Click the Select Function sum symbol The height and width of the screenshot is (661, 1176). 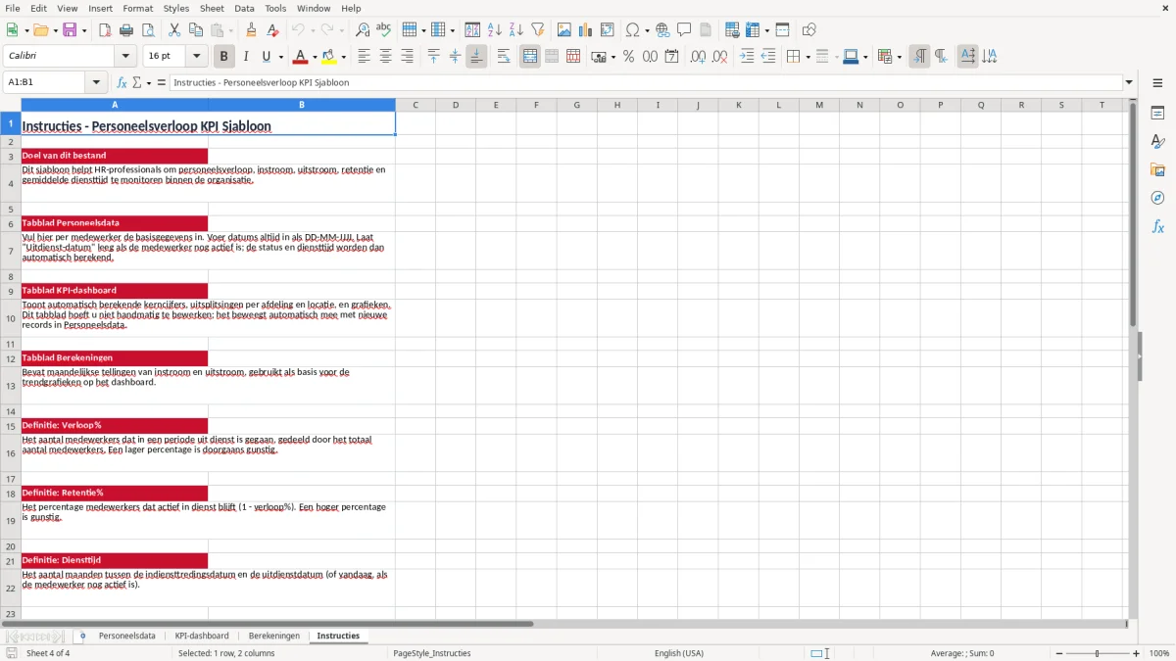[x=136, y=82]
